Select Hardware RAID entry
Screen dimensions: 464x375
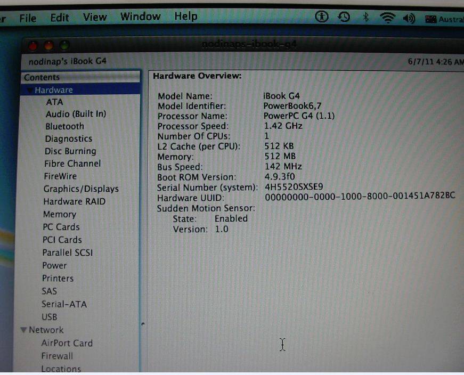point(74,201)
